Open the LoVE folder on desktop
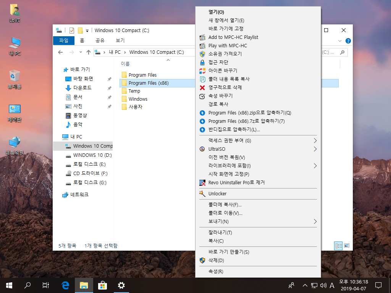The image size is (391, 293). [x=15, y=13]
